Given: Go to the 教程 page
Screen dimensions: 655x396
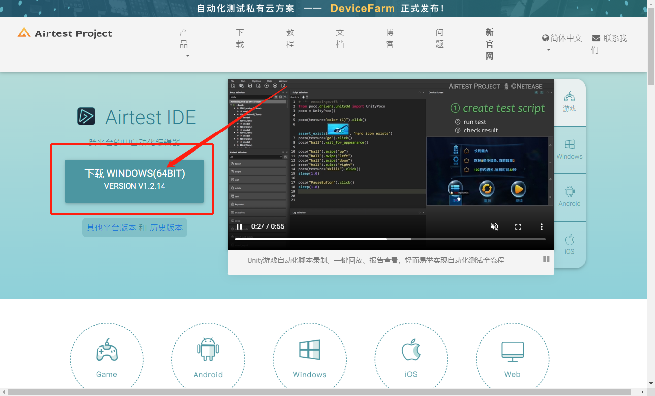Looking at the screenshot, I should (x=290, y=38).
